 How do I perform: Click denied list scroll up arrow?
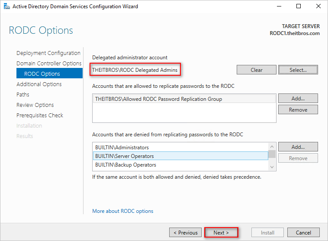tap(272, 146)
